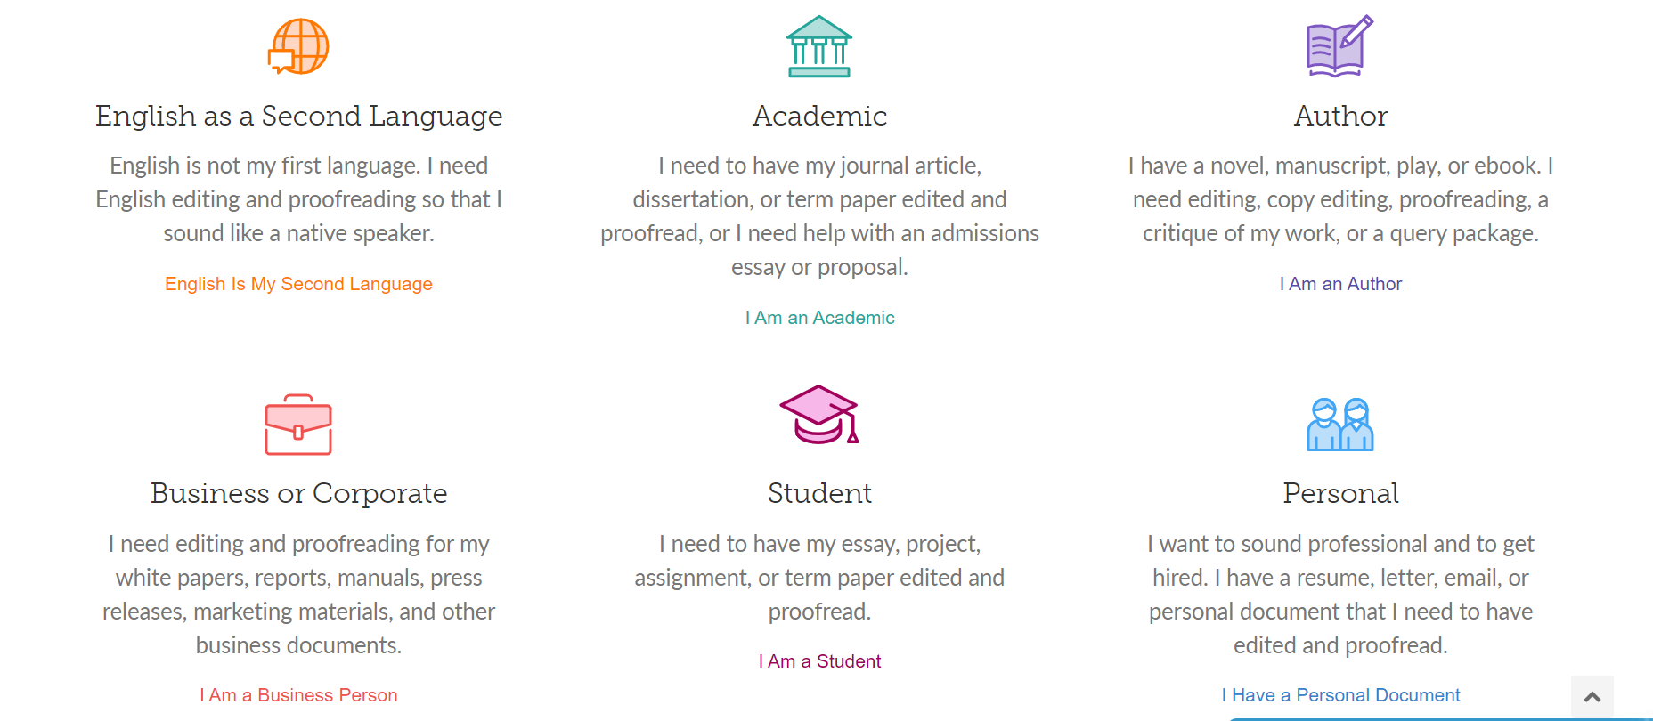Viewport: 1653px width, 721px height.
Task: Open the English Is My Second Language link
Action: [x=298, y=284]
